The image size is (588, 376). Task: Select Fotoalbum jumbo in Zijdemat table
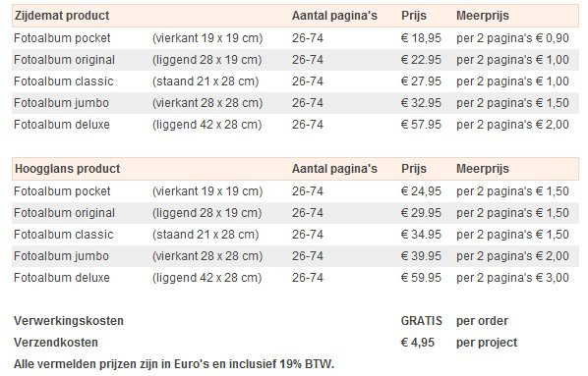point(61,103)
